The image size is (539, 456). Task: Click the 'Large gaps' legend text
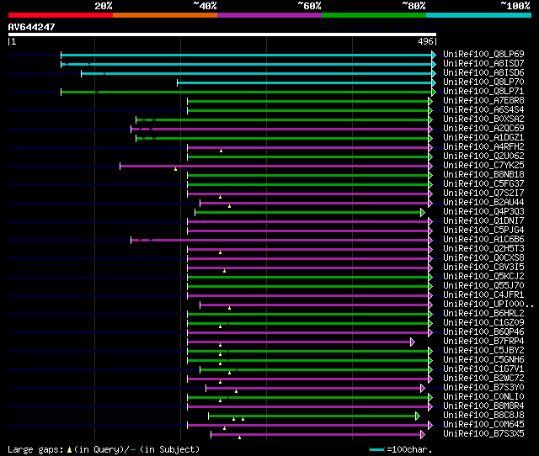point(35,449)
